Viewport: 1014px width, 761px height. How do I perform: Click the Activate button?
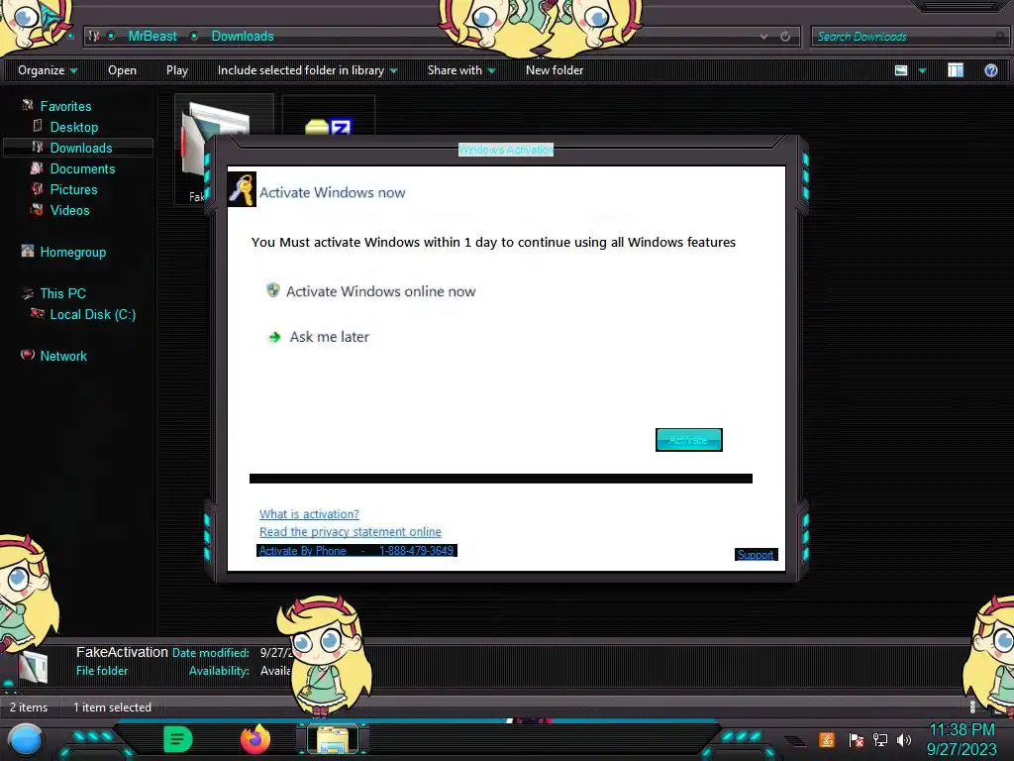point(689,440)
